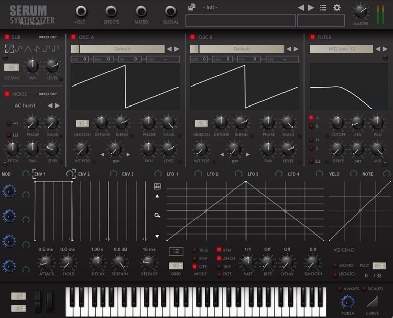Toggle LFO BPM sync
Viewport: 393px width, 318px height.
click(x=219, y=250)
